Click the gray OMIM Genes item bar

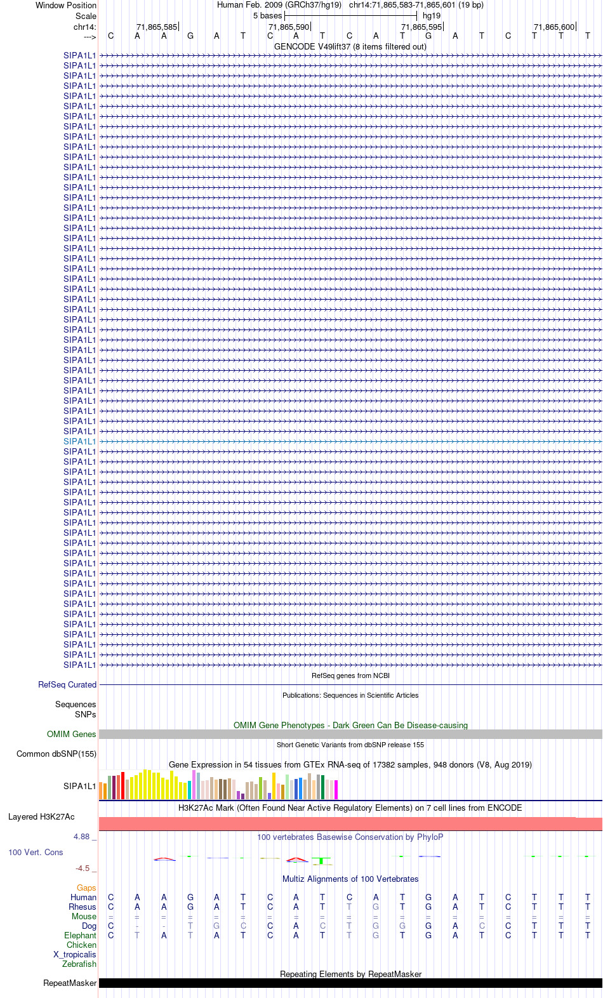(x=350, y=734)
